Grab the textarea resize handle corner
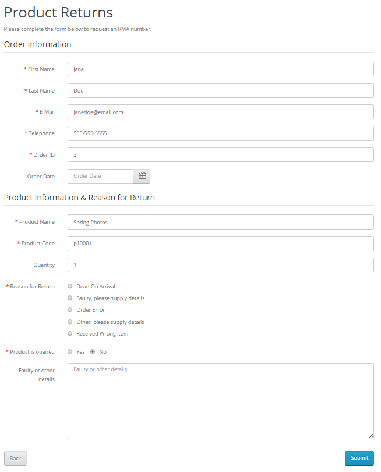Viewport: 381px width, 472px height. [371, 436]
